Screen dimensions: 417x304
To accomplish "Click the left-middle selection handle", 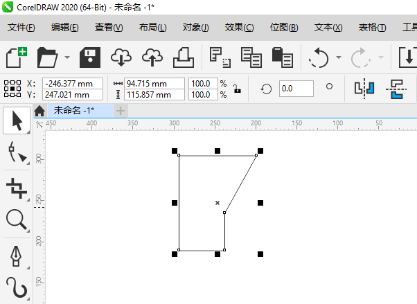I will point(175,203).
